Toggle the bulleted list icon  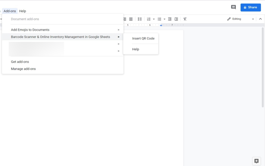pyautogui.click(x=159, y=19)
